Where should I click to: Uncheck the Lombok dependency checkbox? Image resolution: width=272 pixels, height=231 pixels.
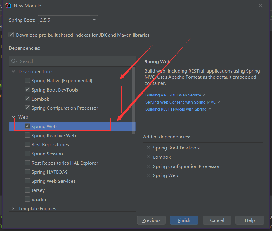27,99
